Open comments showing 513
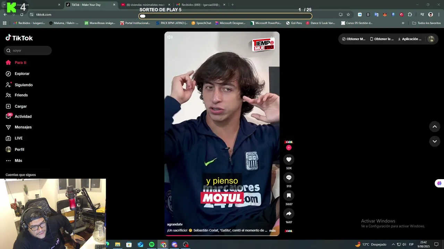The image size is (444, 249). coord(289,177)
